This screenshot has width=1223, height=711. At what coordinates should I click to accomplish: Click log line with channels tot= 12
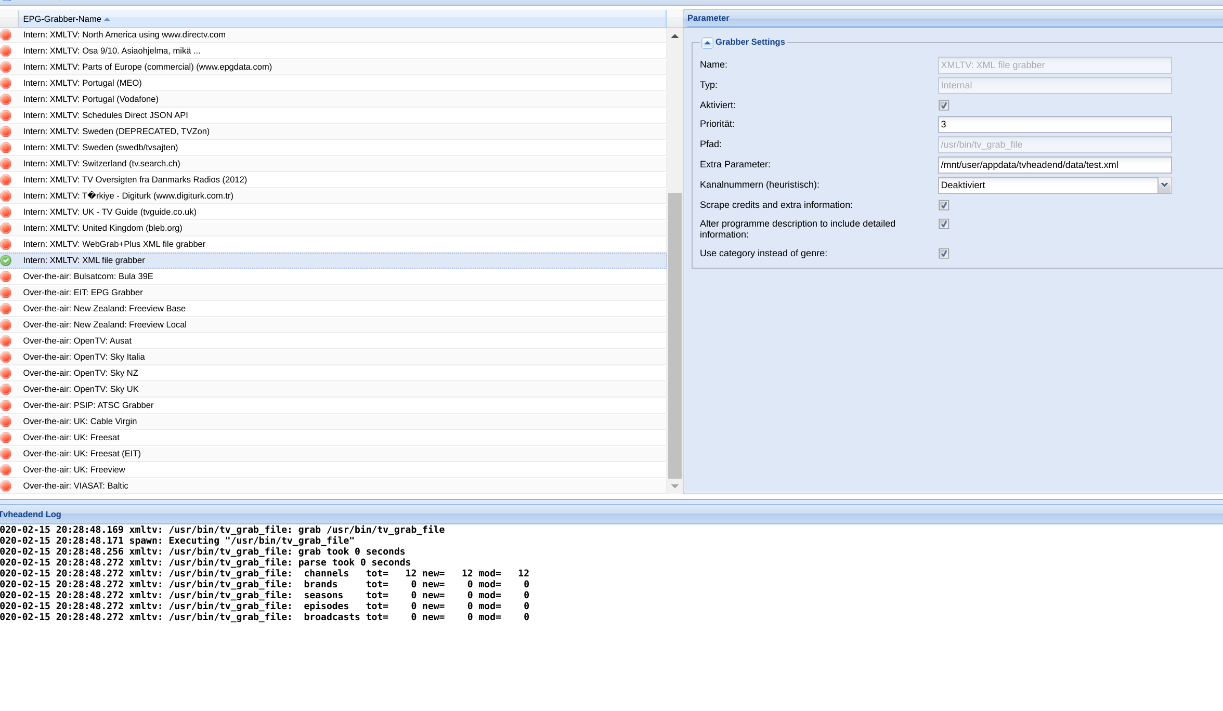[x=265, y=573]
